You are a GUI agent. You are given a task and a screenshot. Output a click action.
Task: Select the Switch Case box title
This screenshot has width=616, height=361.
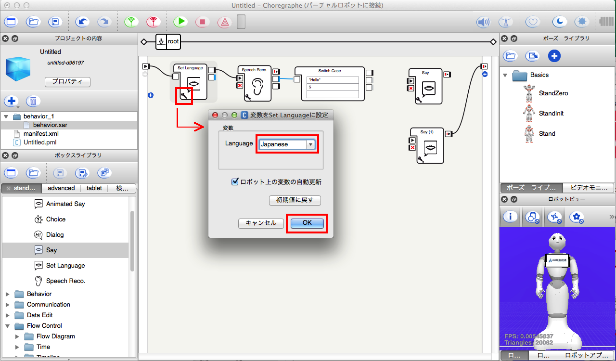[x=329, y=71]
